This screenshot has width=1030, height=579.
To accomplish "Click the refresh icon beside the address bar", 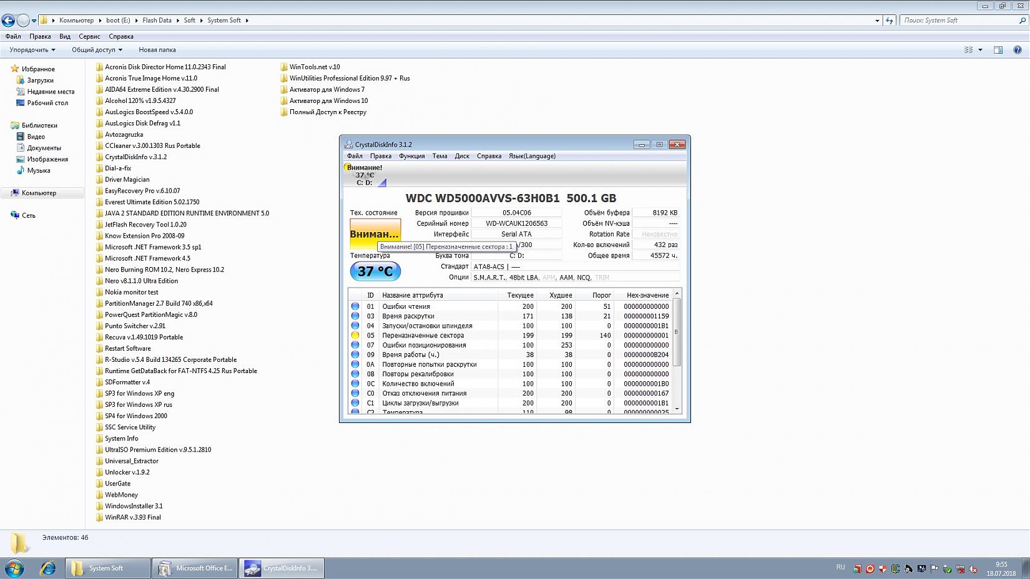I will coord(890,21).
